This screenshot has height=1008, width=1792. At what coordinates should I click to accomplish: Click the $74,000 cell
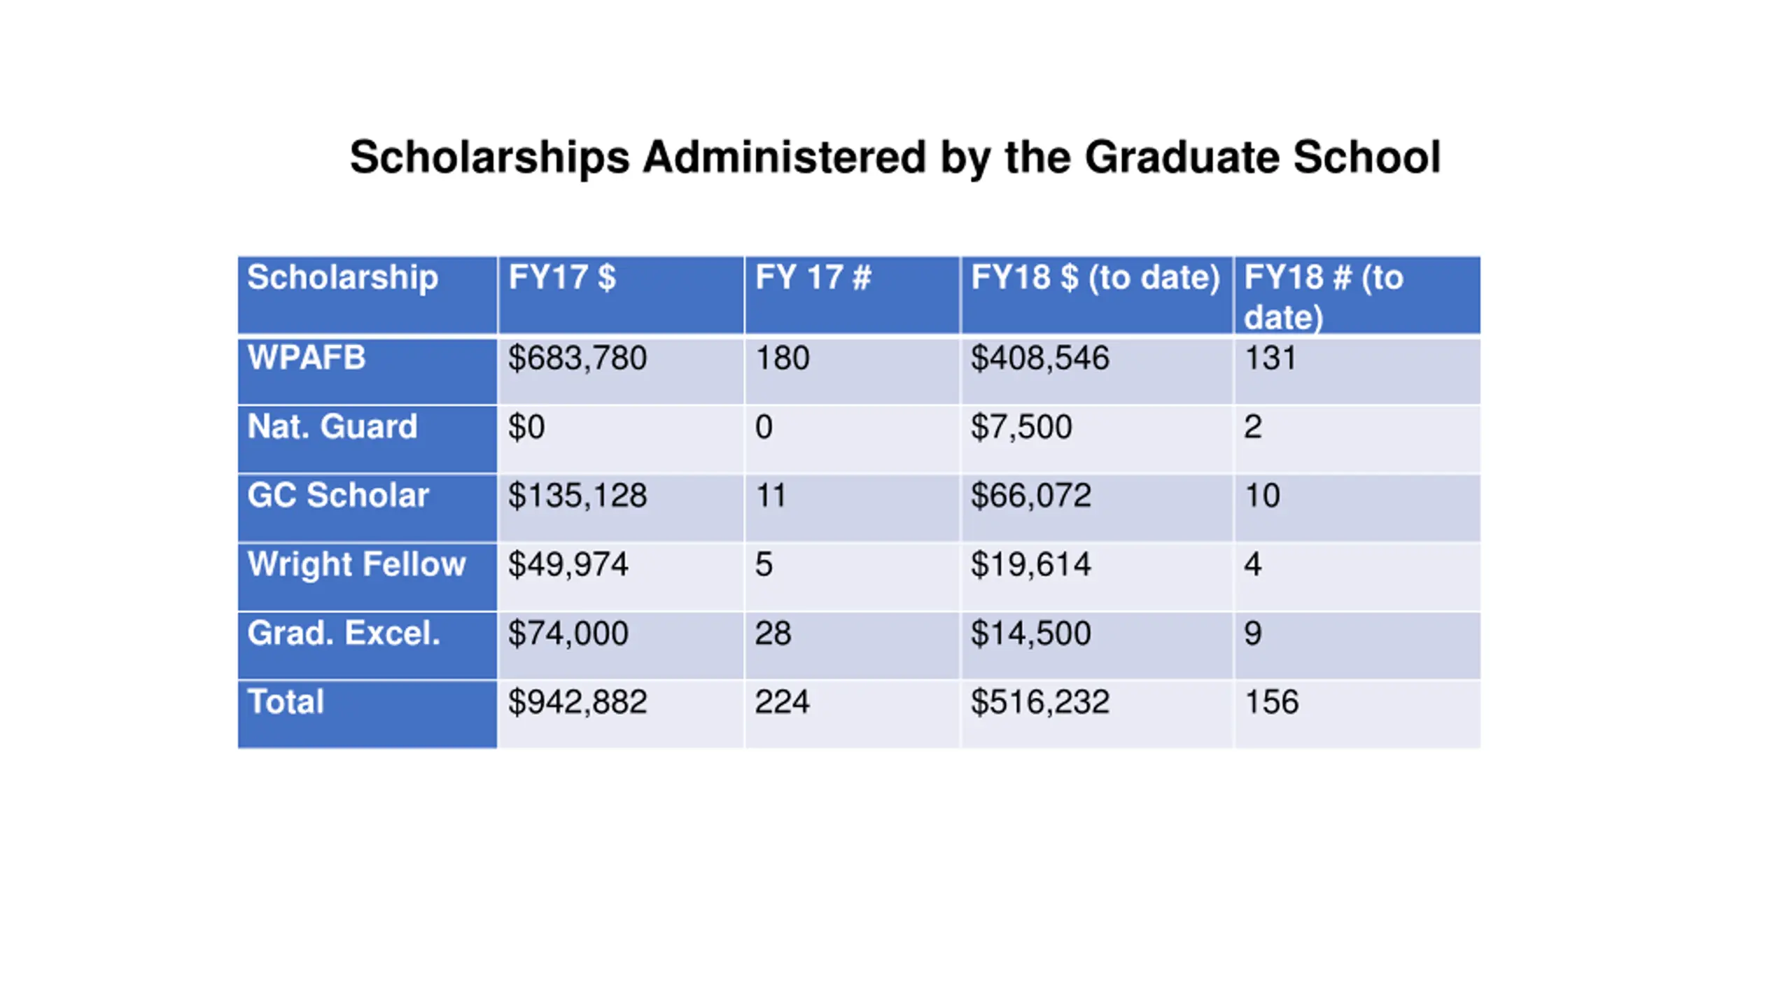pos(621,645)
